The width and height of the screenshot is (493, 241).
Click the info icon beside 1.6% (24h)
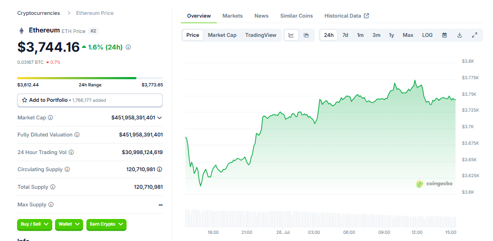tap(128, 47)
